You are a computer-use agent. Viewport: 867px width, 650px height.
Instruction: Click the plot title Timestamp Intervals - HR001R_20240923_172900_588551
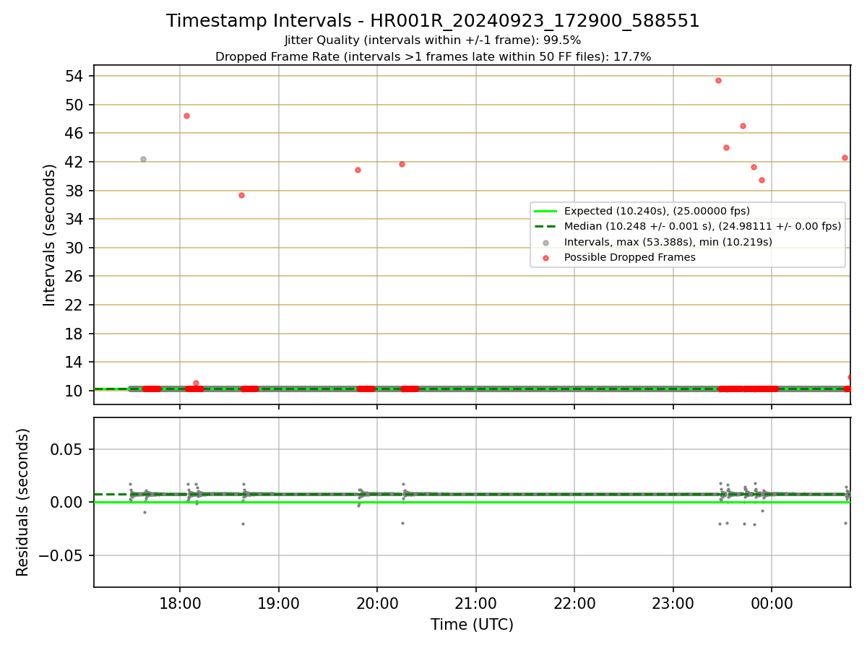point(433,21)
